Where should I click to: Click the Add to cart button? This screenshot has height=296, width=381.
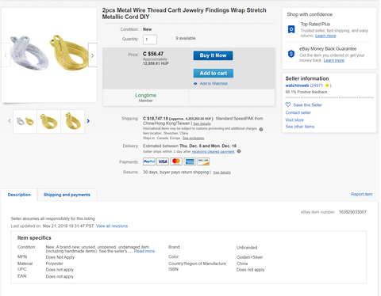coord(214,73)
